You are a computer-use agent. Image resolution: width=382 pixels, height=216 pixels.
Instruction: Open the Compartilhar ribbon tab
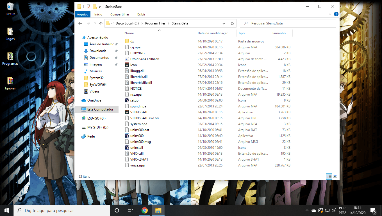pos(120,14)
